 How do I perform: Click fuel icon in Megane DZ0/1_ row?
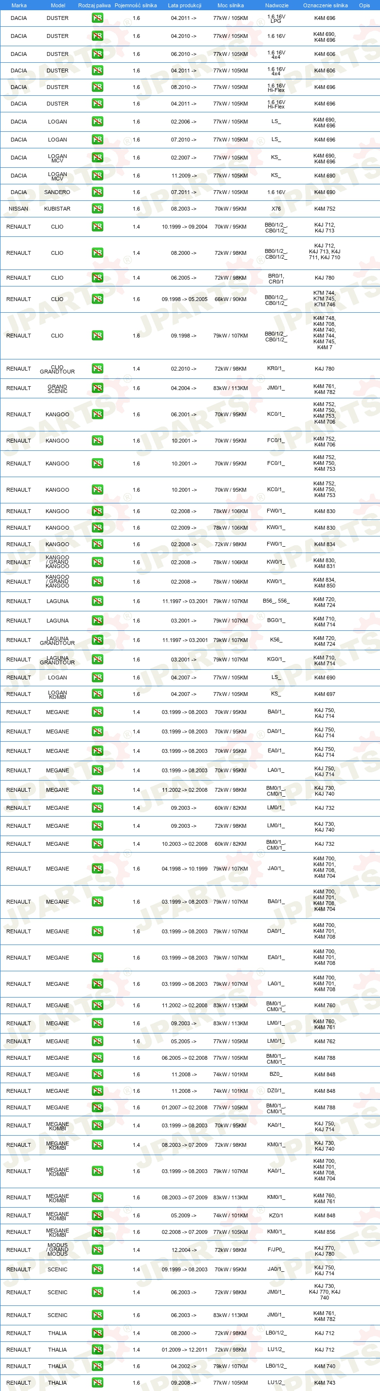click(97, 1091)
